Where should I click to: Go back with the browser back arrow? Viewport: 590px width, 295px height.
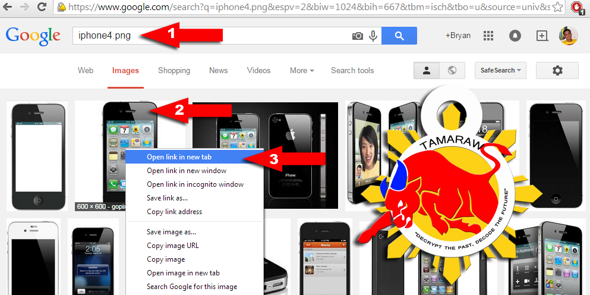pos(7,7)
